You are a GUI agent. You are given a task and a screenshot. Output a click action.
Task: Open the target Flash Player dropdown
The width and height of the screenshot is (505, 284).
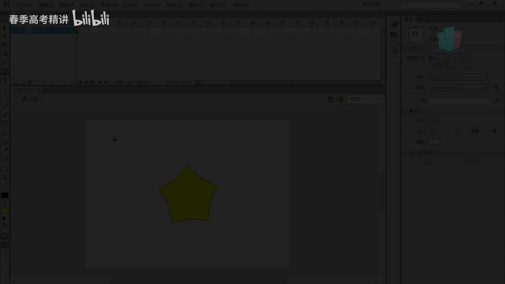(x=459, y=77)
